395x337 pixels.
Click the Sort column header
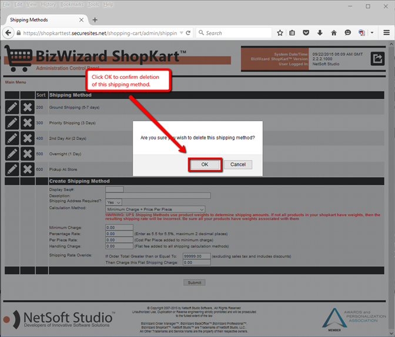coord(41,95)
